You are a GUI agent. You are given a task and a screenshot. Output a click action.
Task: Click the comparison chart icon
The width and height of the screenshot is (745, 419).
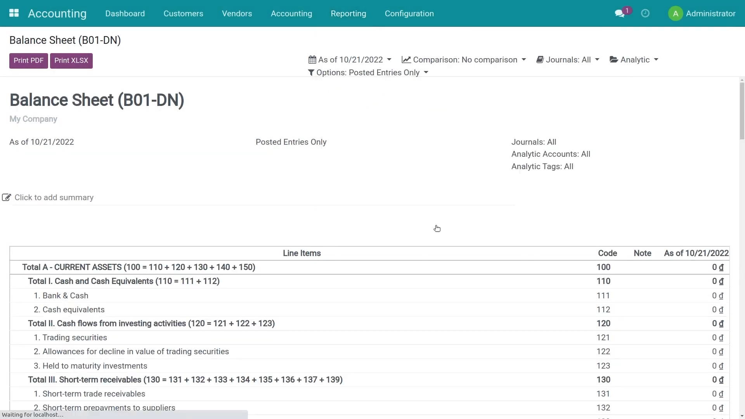tap(406, 60)
